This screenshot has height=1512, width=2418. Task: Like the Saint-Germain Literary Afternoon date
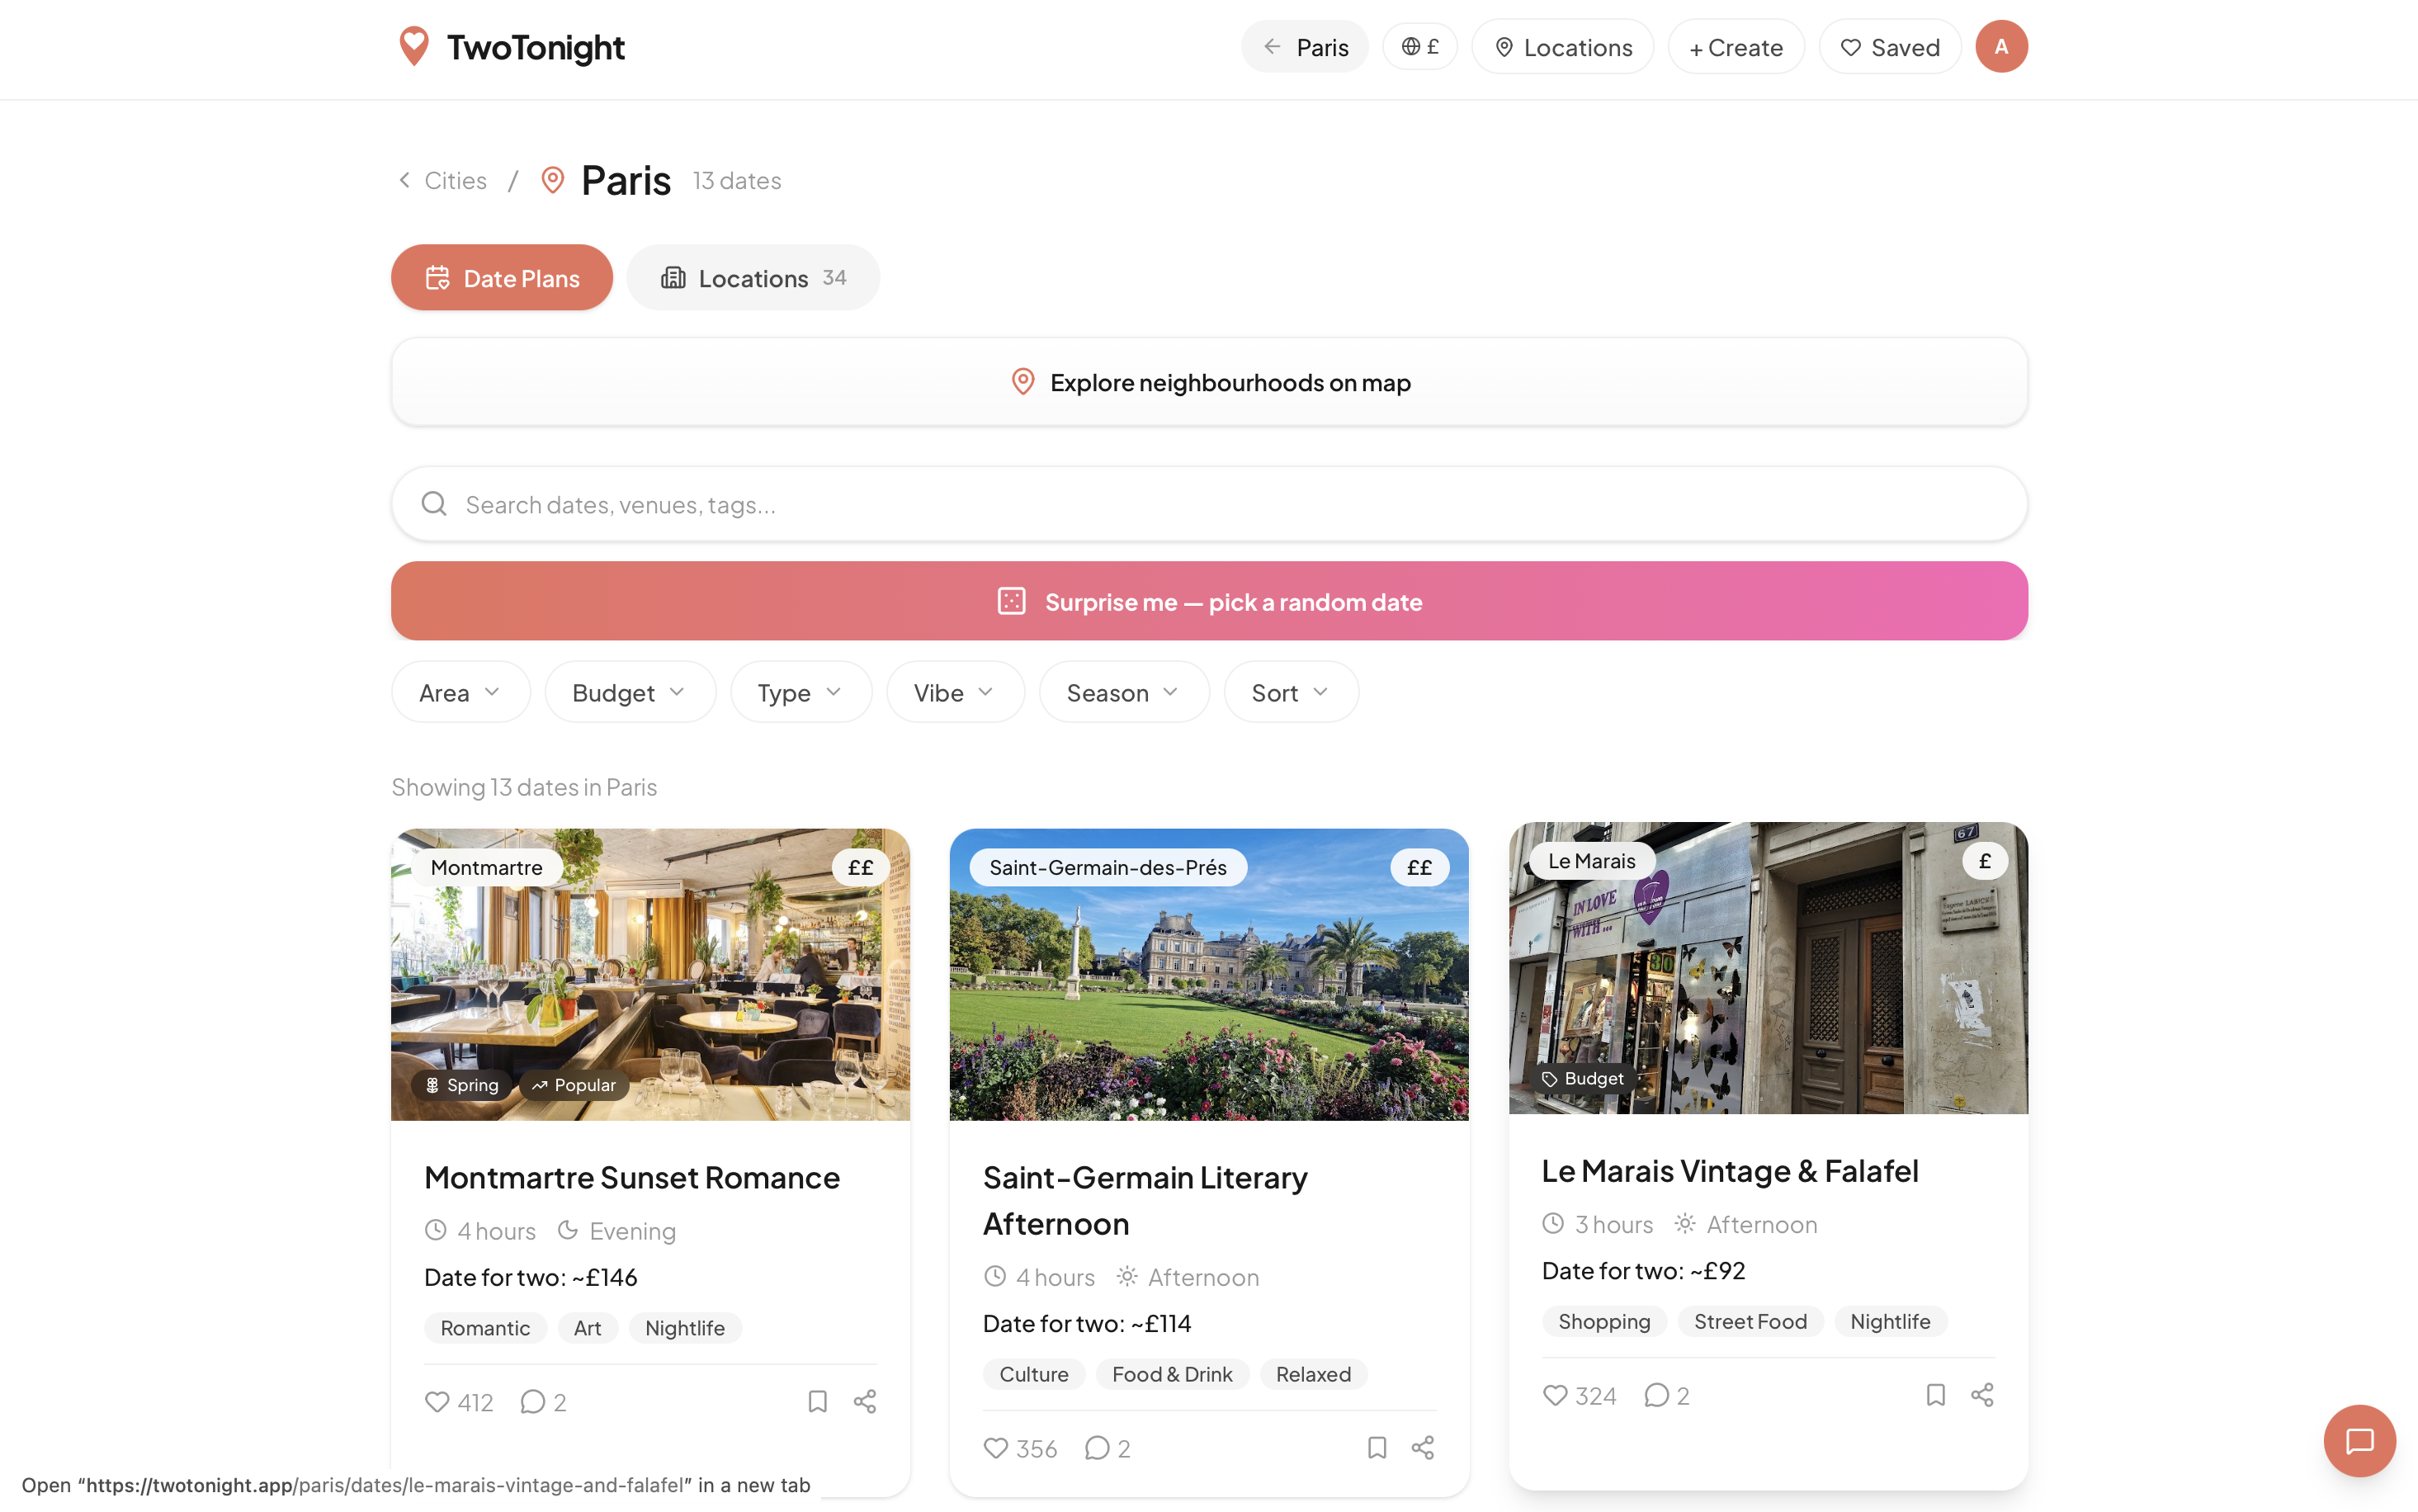[995, 1448]
